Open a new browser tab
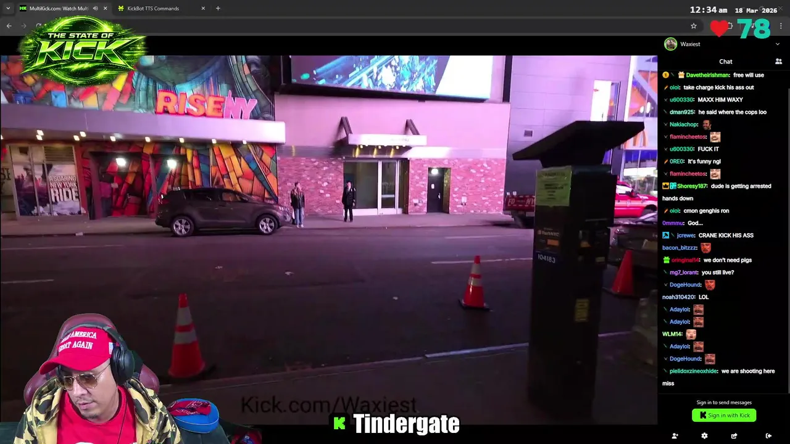 pos(218,8)
